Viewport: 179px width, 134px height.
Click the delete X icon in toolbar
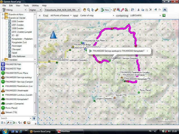click(151, 10)
